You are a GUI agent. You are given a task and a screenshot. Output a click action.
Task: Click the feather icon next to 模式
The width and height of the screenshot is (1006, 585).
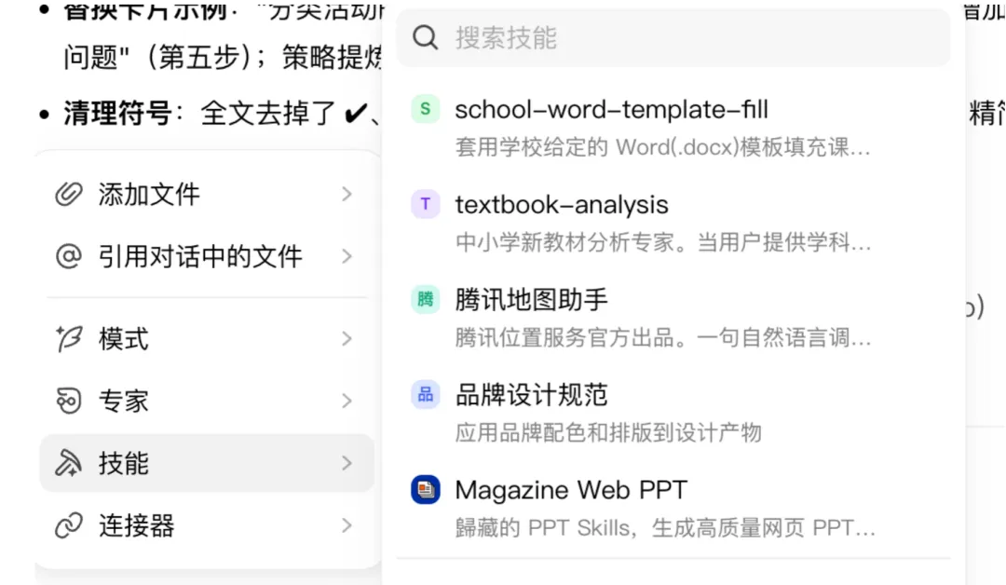69,338
